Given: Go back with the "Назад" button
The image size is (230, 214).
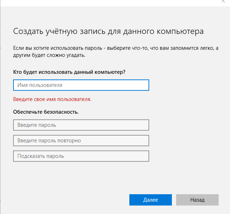Looking at the screenshot, I should tap(197, 200).
